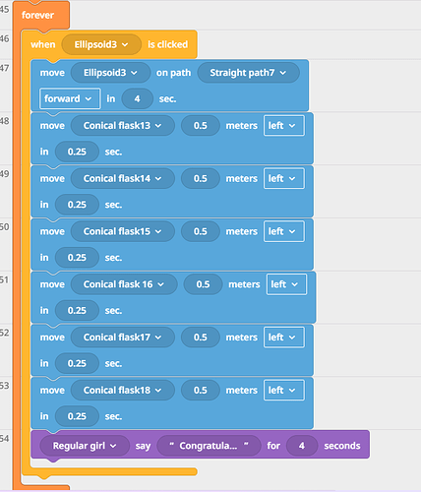The image size is (421, 492).
Task: Change the left direction for Conical flask15
Action: coord(284,231)
